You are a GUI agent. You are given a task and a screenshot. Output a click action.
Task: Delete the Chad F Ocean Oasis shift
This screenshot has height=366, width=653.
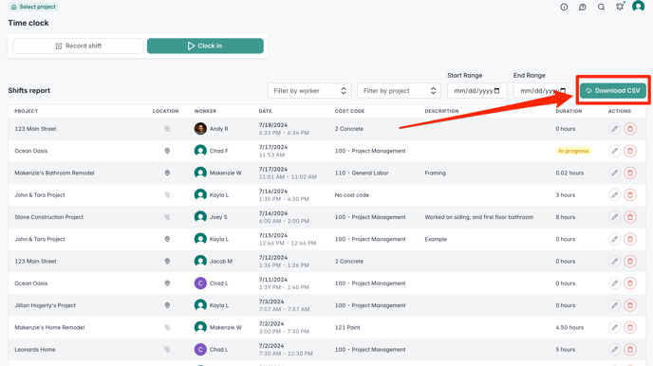coord(630,151)
